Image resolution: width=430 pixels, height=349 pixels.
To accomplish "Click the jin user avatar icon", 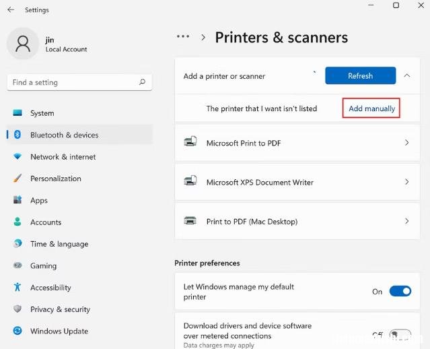I will pyautogui.click(x=23, y=43).
